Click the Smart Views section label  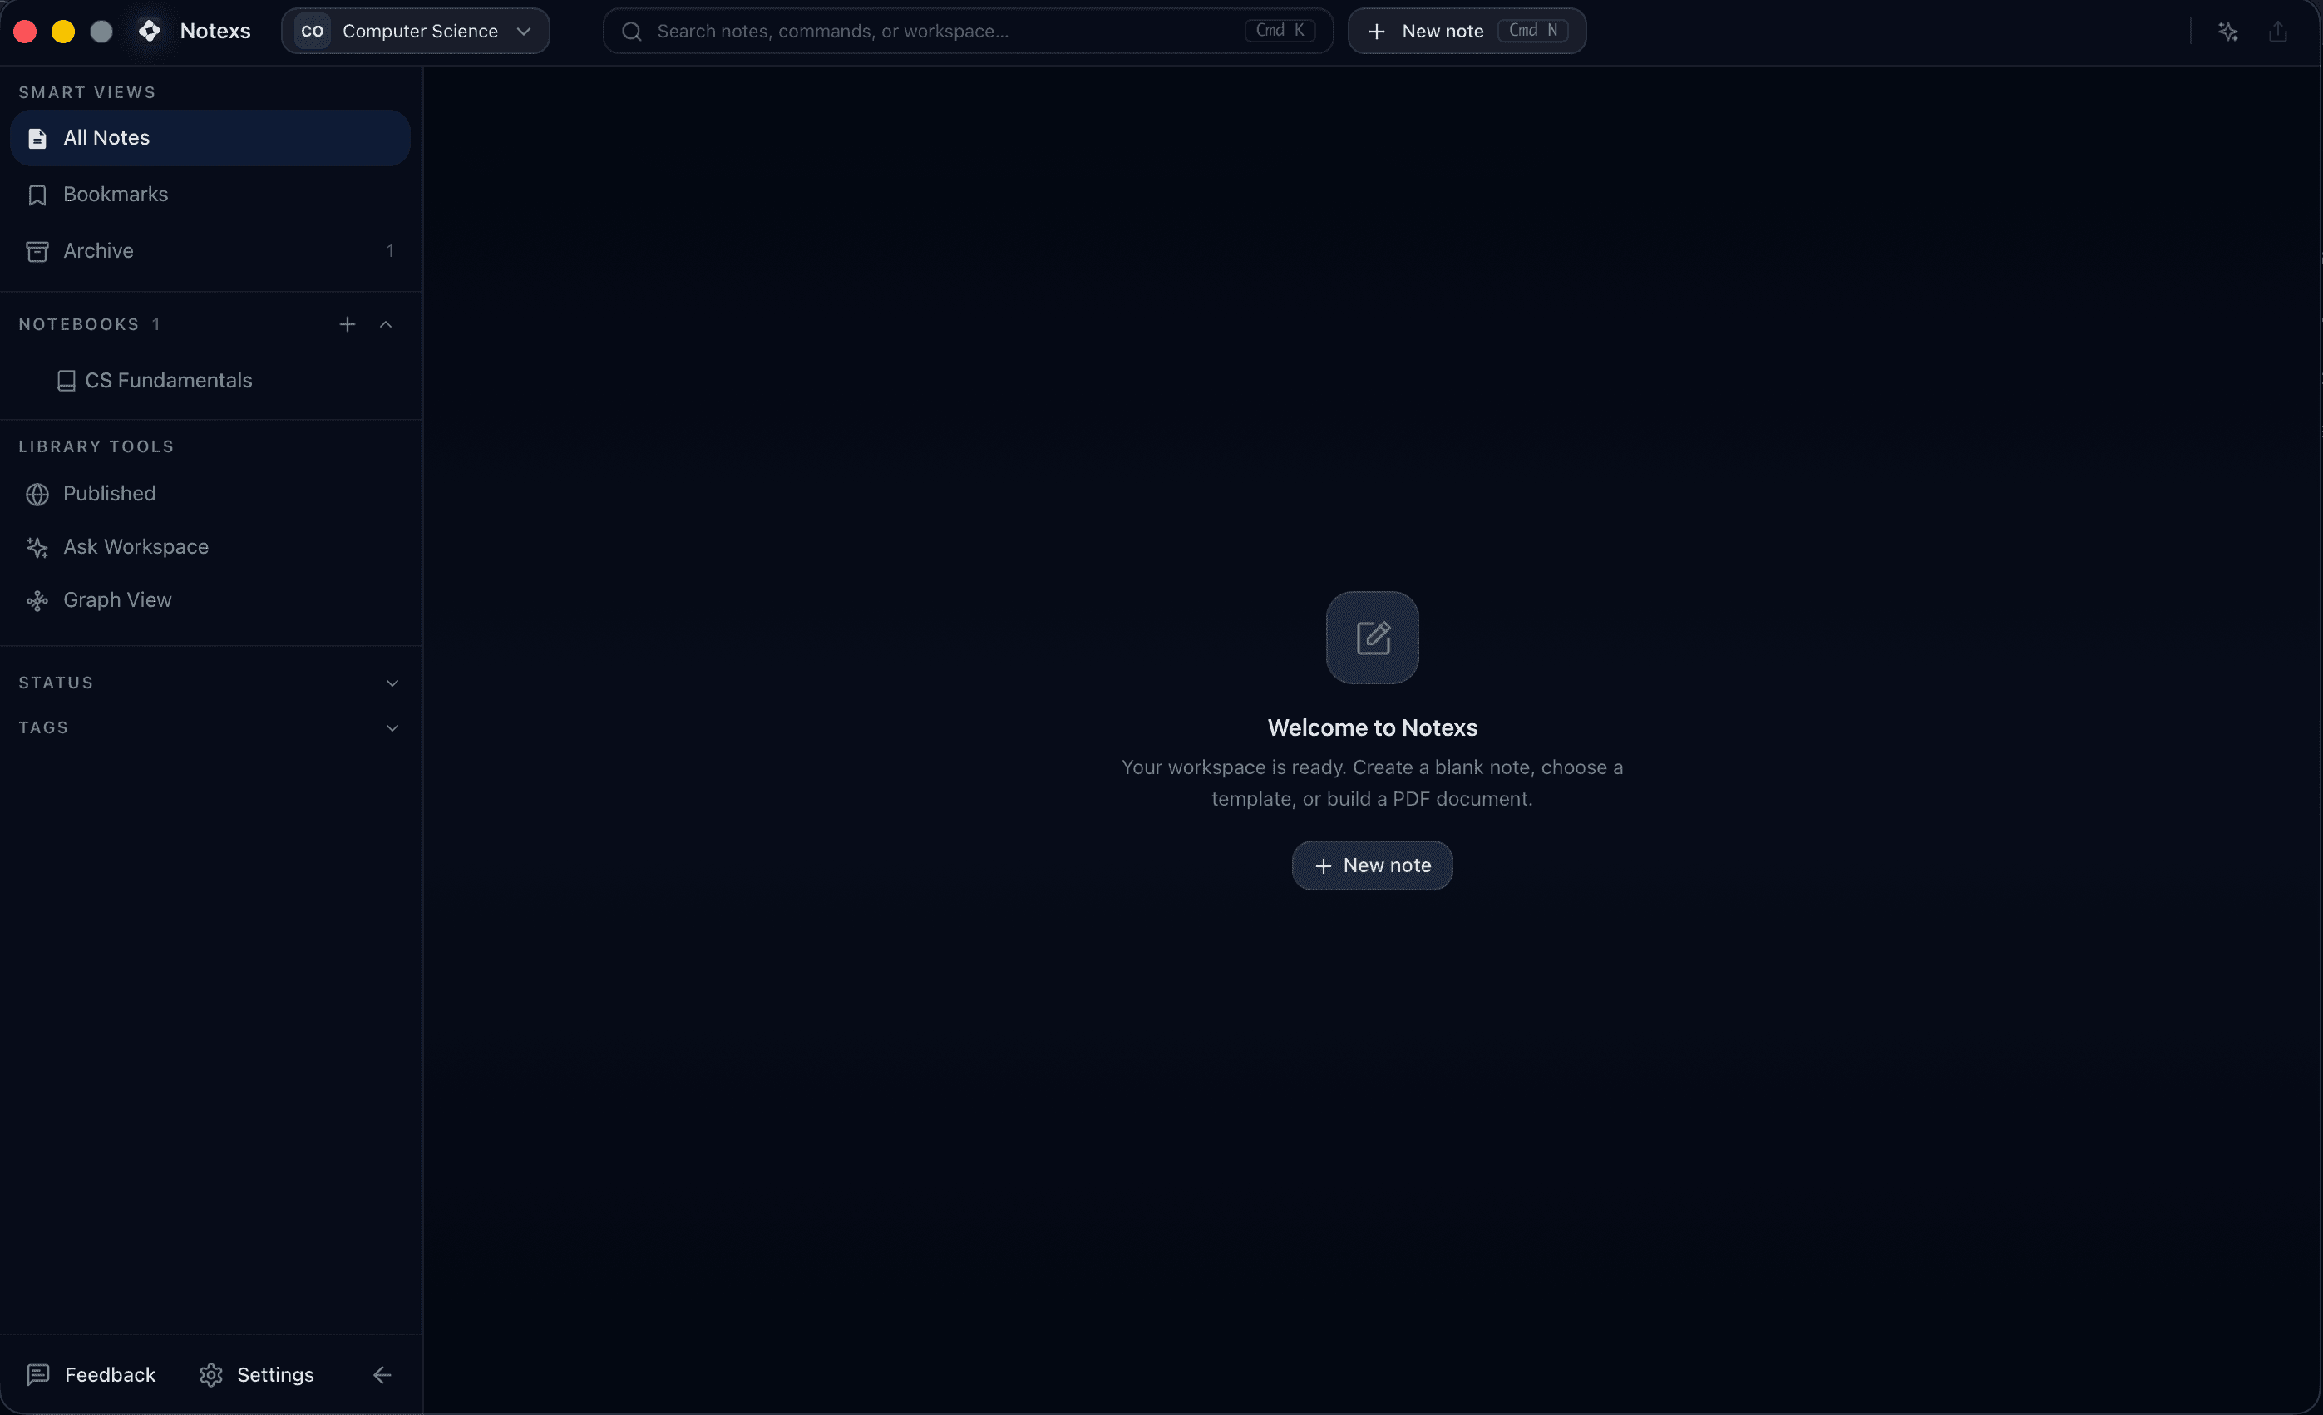point(86,92)
